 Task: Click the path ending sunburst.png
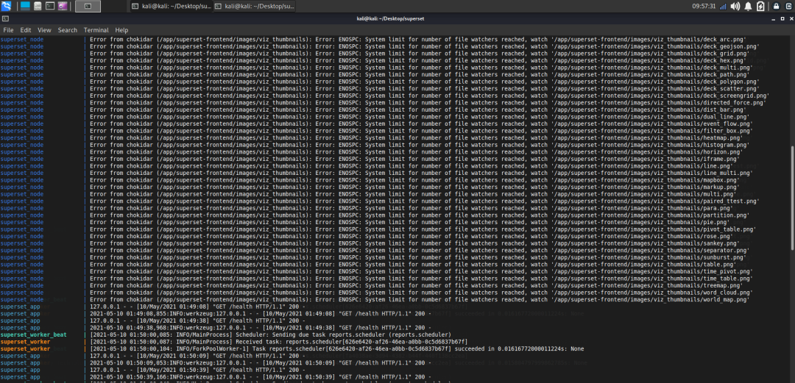point(649,257)
